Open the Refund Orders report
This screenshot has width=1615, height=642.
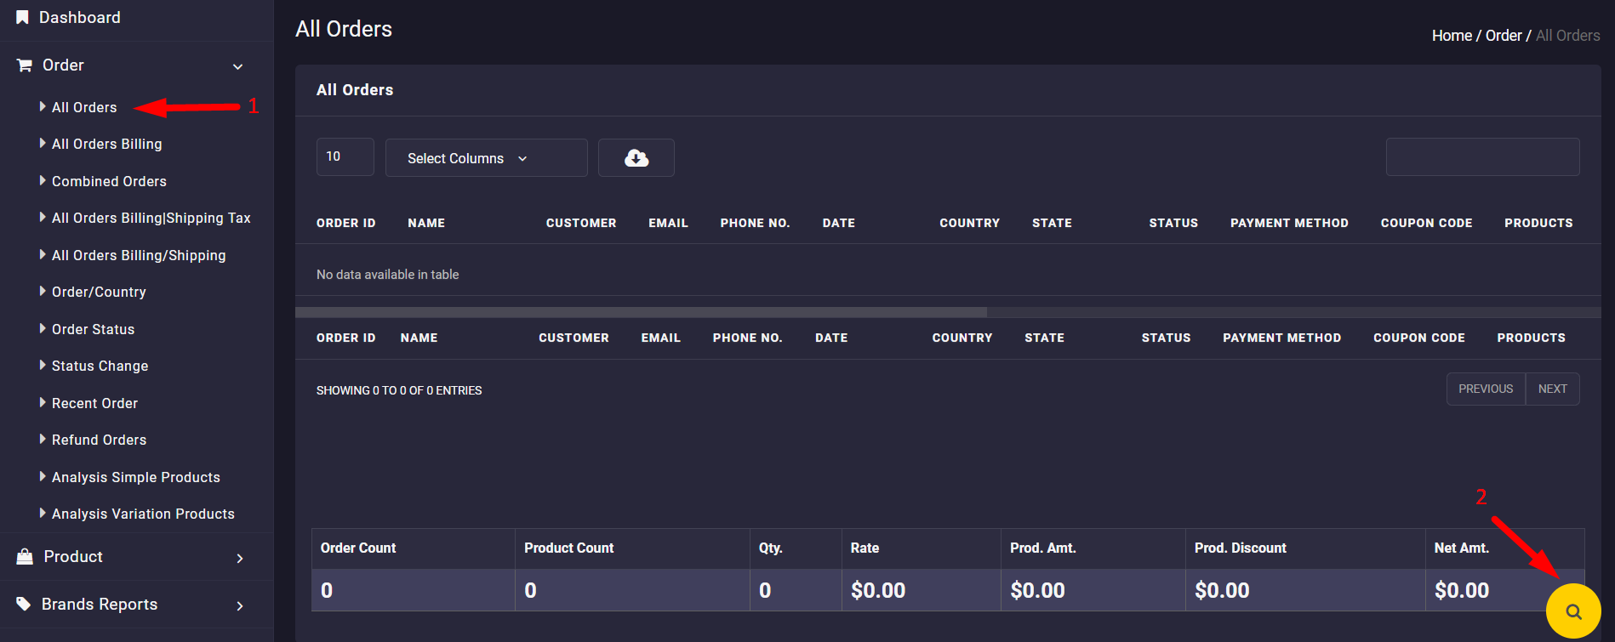(x=99, y=440)
